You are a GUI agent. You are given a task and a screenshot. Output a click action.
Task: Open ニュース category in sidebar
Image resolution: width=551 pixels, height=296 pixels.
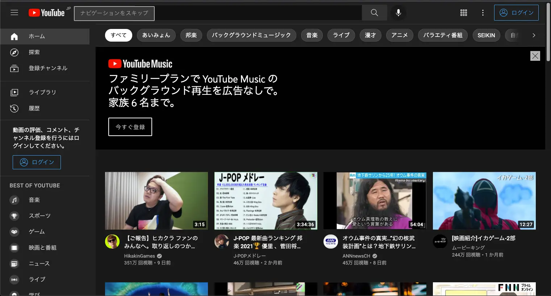45,263
